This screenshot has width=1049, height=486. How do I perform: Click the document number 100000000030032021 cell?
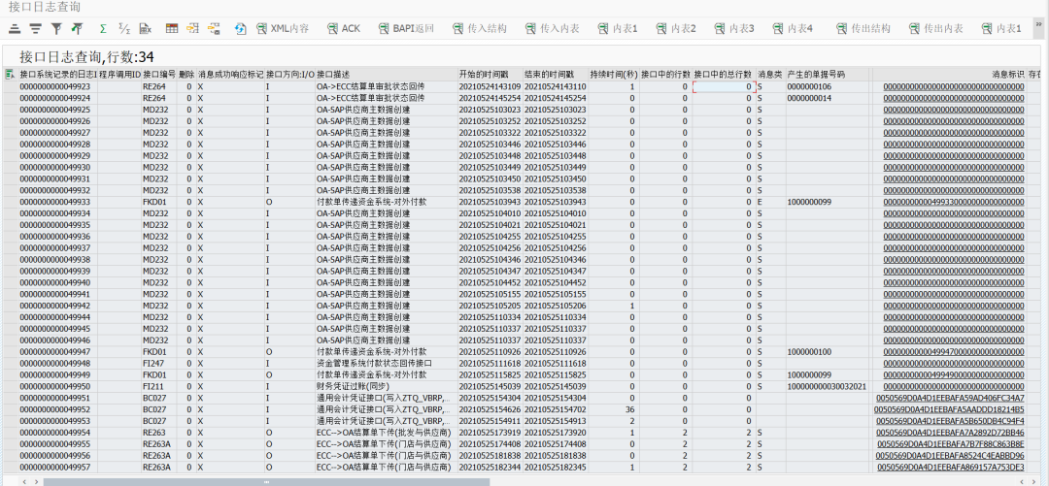[827, 386]
